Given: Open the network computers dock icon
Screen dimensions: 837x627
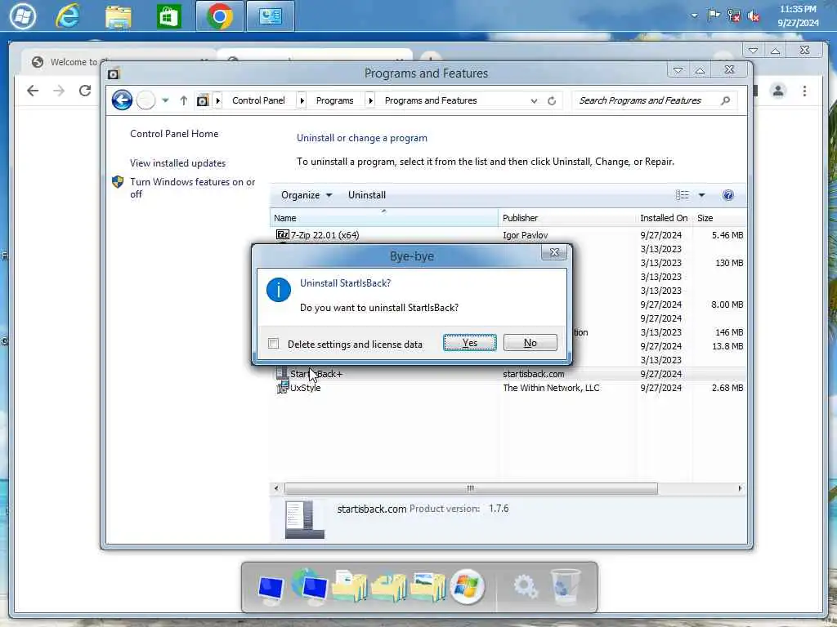Looking at the screenshot, I should 310,588.
